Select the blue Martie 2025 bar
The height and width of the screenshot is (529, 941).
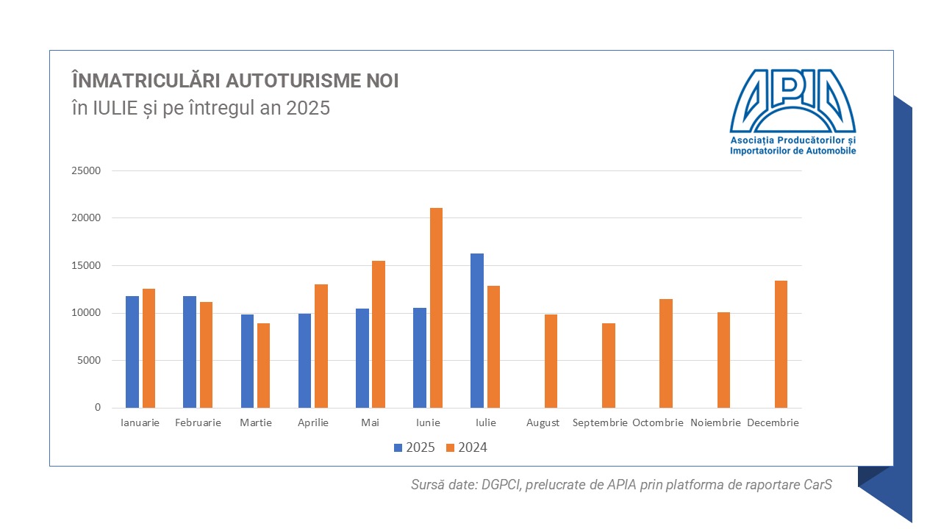tap(248, 361)
